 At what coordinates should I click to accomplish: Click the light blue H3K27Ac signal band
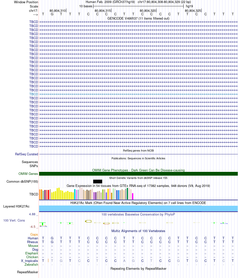coord(138,208)
